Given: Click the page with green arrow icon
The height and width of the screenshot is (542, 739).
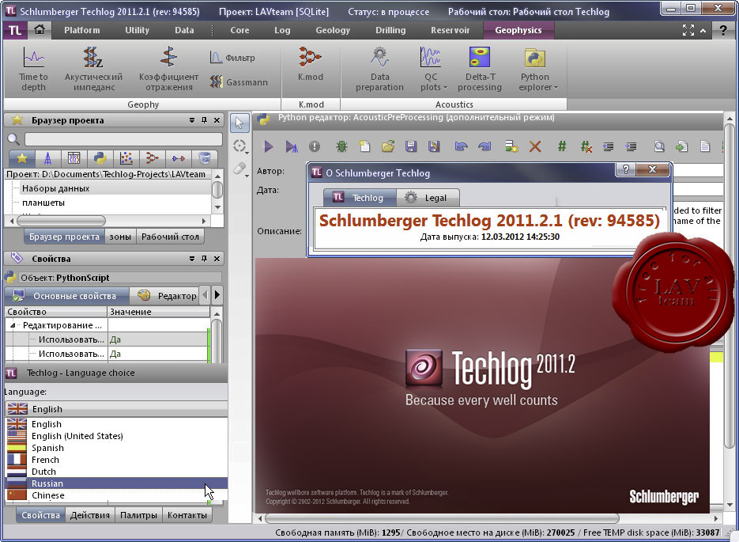Looking at the screenshot, I should (681, 146).
